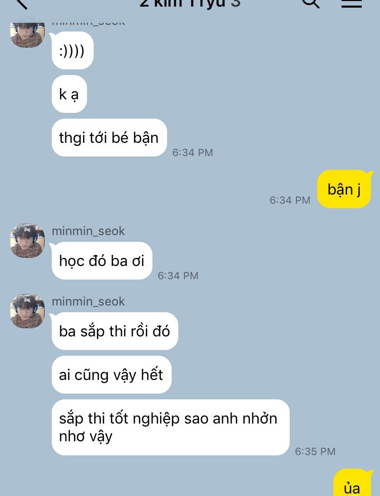380x496 pixels.
Task: Select the yellow 'bận j' sent message
Action: click(344, 189)
